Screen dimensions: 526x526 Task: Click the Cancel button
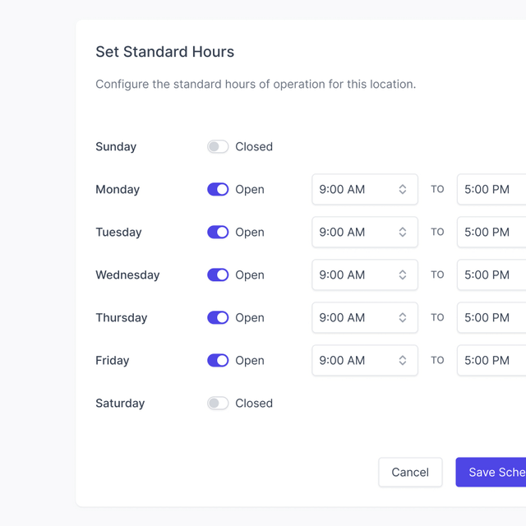click(410, 473)
